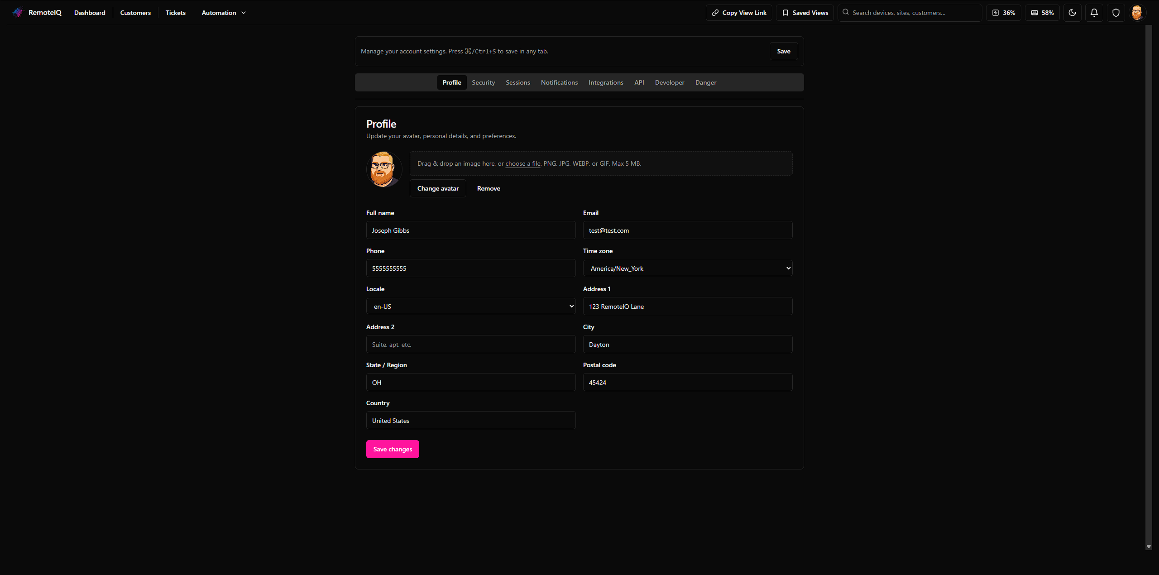Open the Integrations settings tab
The height and width of the screenshot is (575, 1159).
tap(606, 82)
